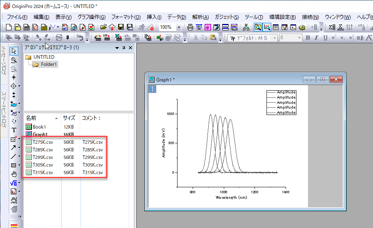This screenshot has height=228, width=373.
Task: Select the Zoom In tool
Action: coord(14,60)
